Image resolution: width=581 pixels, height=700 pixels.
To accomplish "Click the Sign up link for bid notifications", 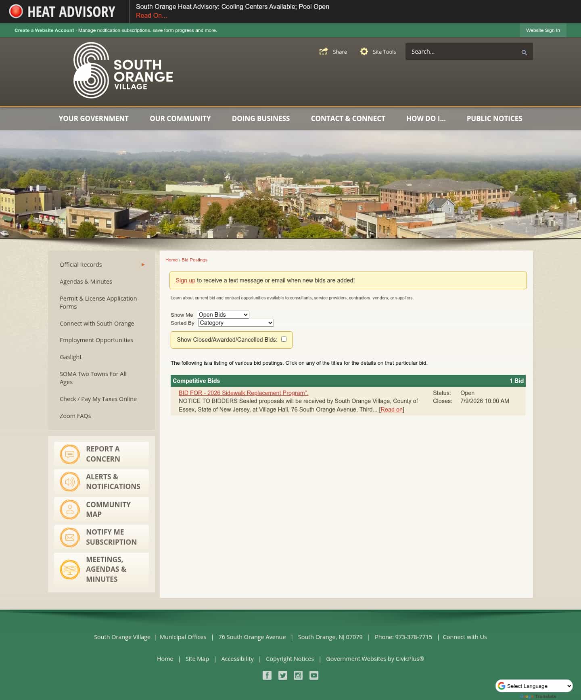I will point(185,280).
